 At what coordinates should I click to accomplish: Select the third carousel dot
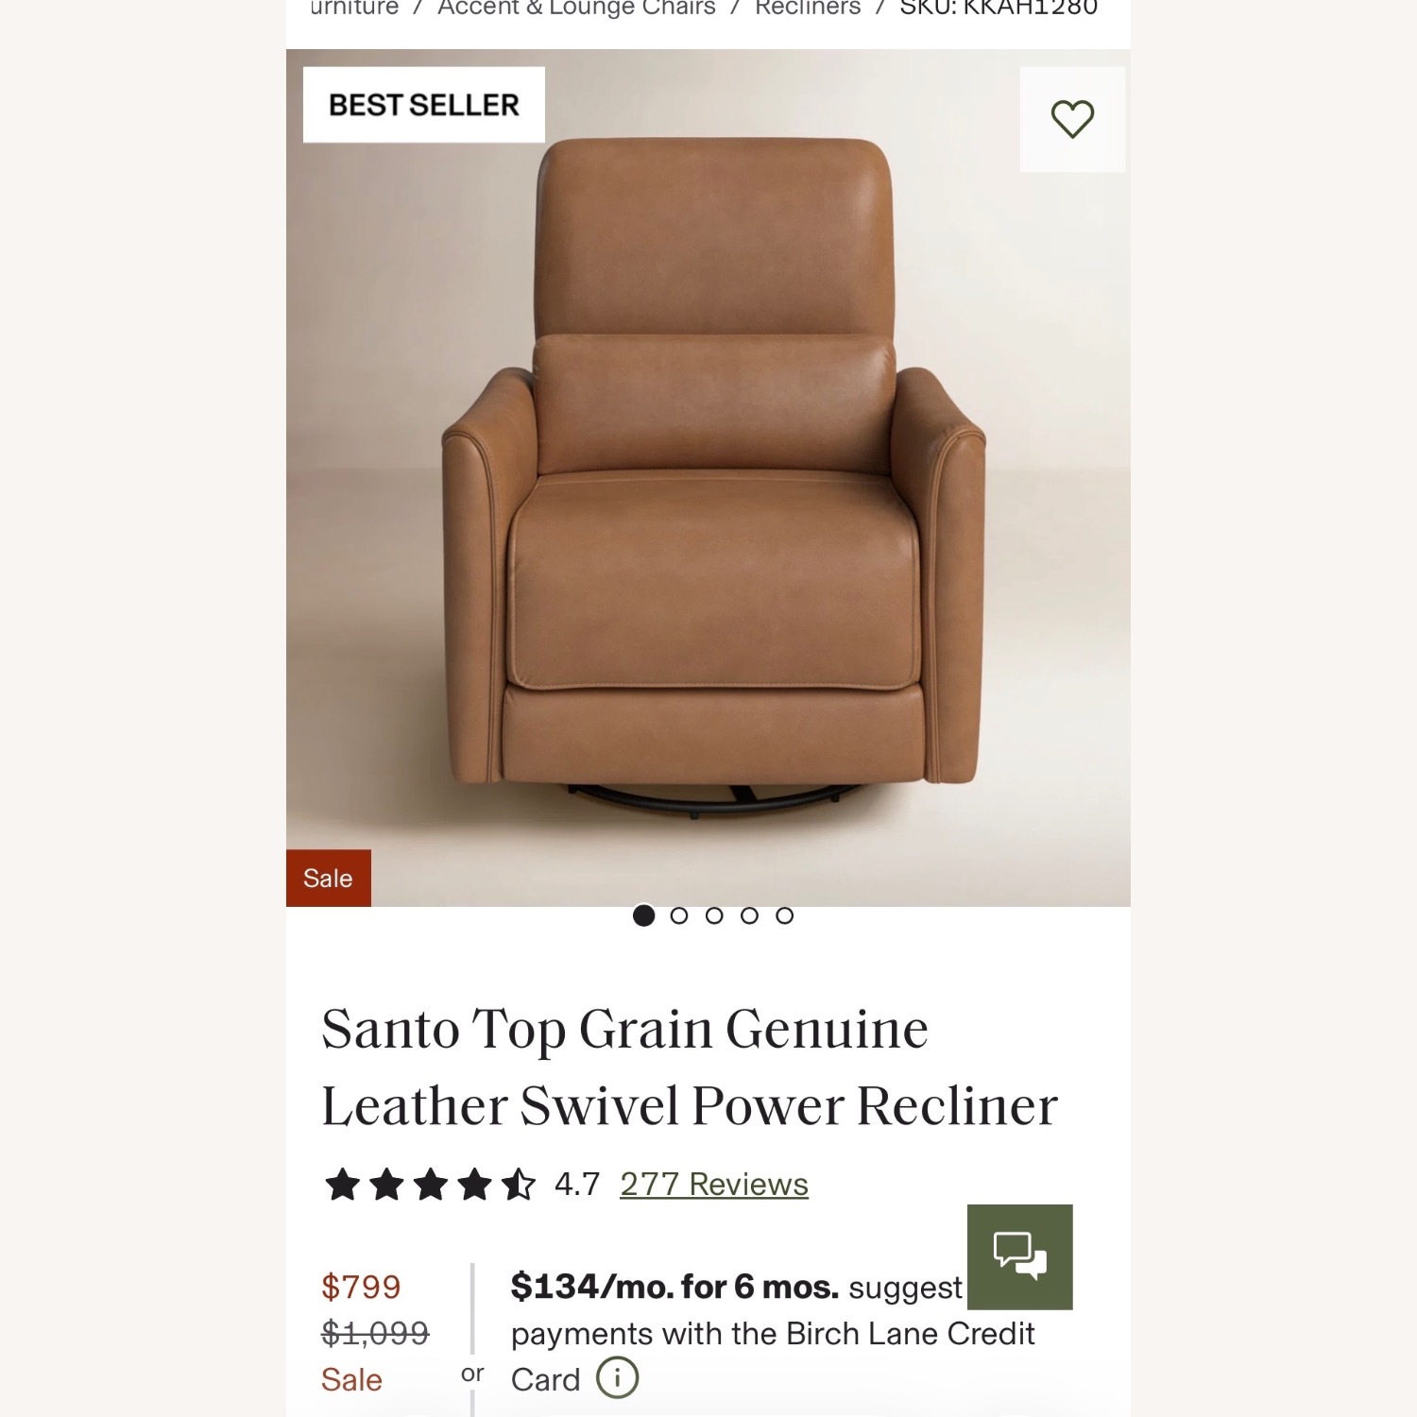715,914
